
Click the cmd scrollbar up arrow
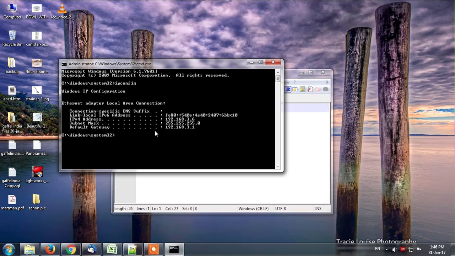pyautogui.click(x=278, y=72)
